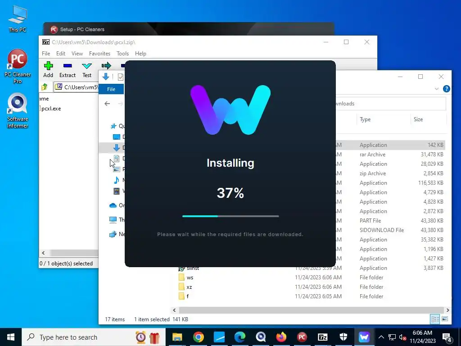Click the Explorer scrollbar right arrow
The width and height of the screenshot is (461, 346).
coord(447,310)
